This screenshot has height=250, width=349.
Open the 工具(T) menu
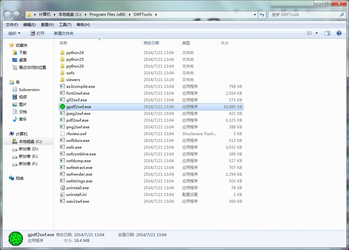pyautogui.click(x=65, y=25)
